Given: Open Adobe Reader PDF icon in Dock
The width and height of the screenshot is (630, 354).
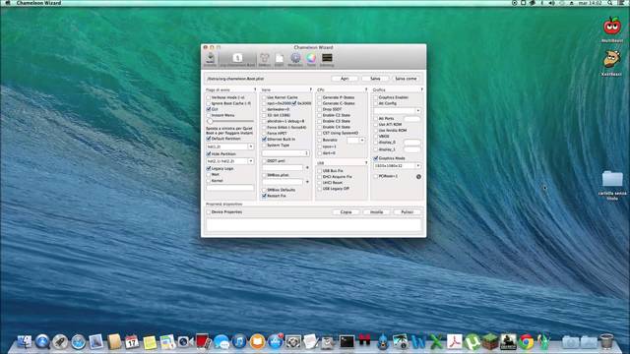Looking at the screenshot, I should [x=455, y=342].
